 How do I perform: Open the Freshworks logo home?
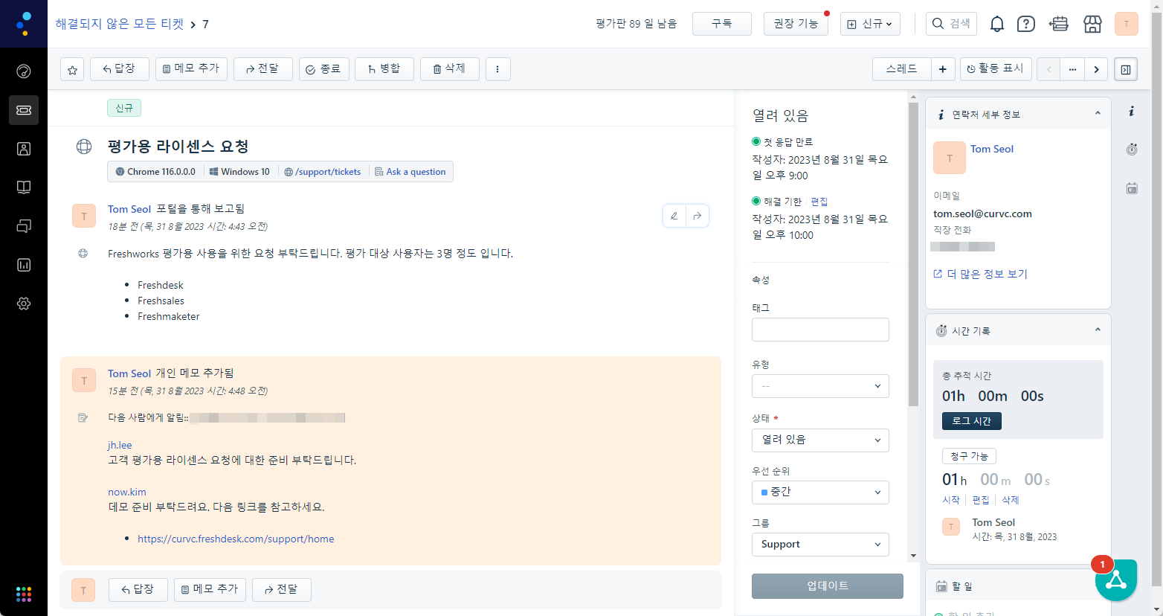[24, 24]
